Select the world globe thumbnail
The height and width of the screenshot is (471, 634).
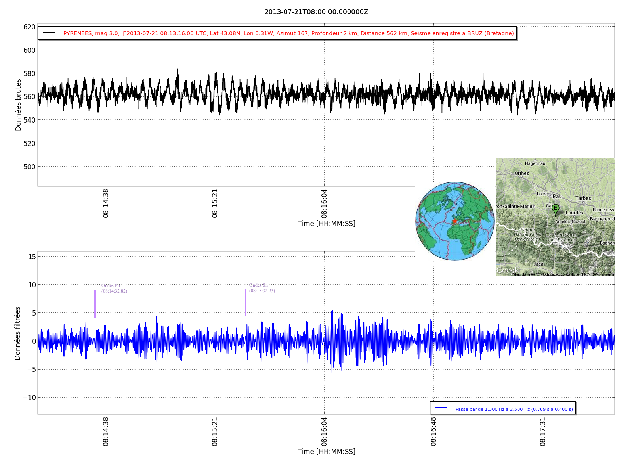pyautogui.click(x=455, y=221)
